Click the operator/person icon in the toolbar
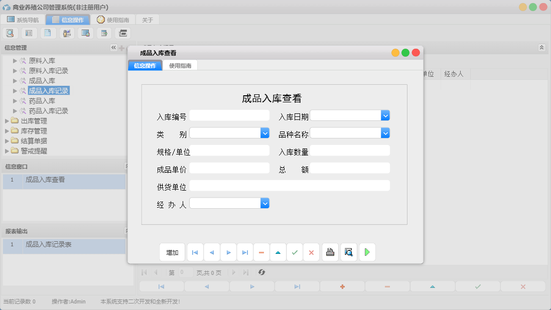This screenshot has height=310, width=551. (66, 33)
